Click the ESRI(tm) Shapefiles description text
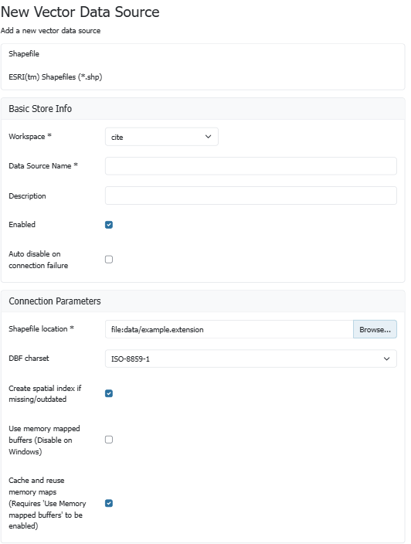 point(56,77)
